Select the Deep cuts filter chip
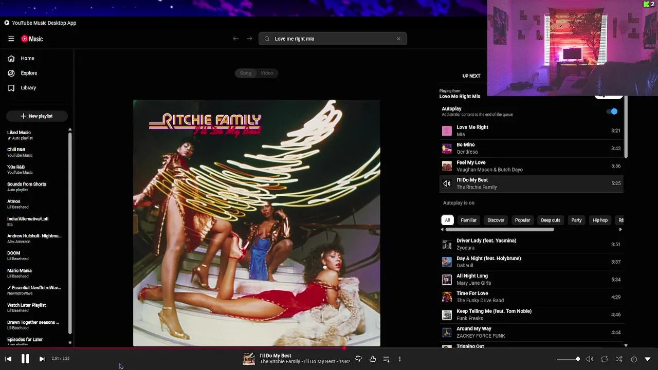Image resolution: width=658 pixels, height=370 pixels. [551, 220]
